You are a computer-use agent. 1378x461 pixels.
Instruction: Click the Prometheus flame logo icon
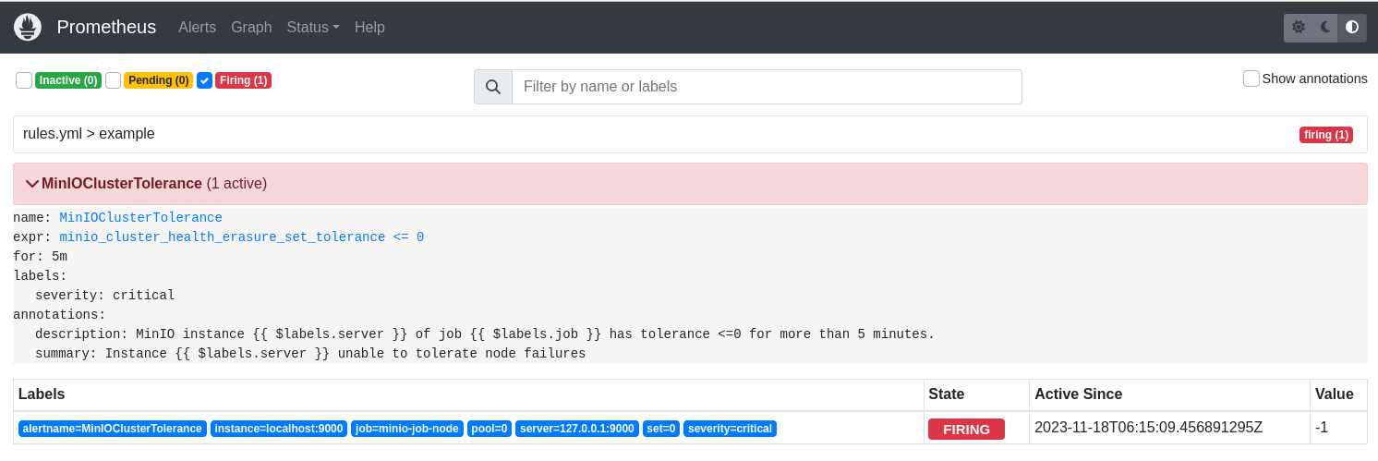pos(28,27)
